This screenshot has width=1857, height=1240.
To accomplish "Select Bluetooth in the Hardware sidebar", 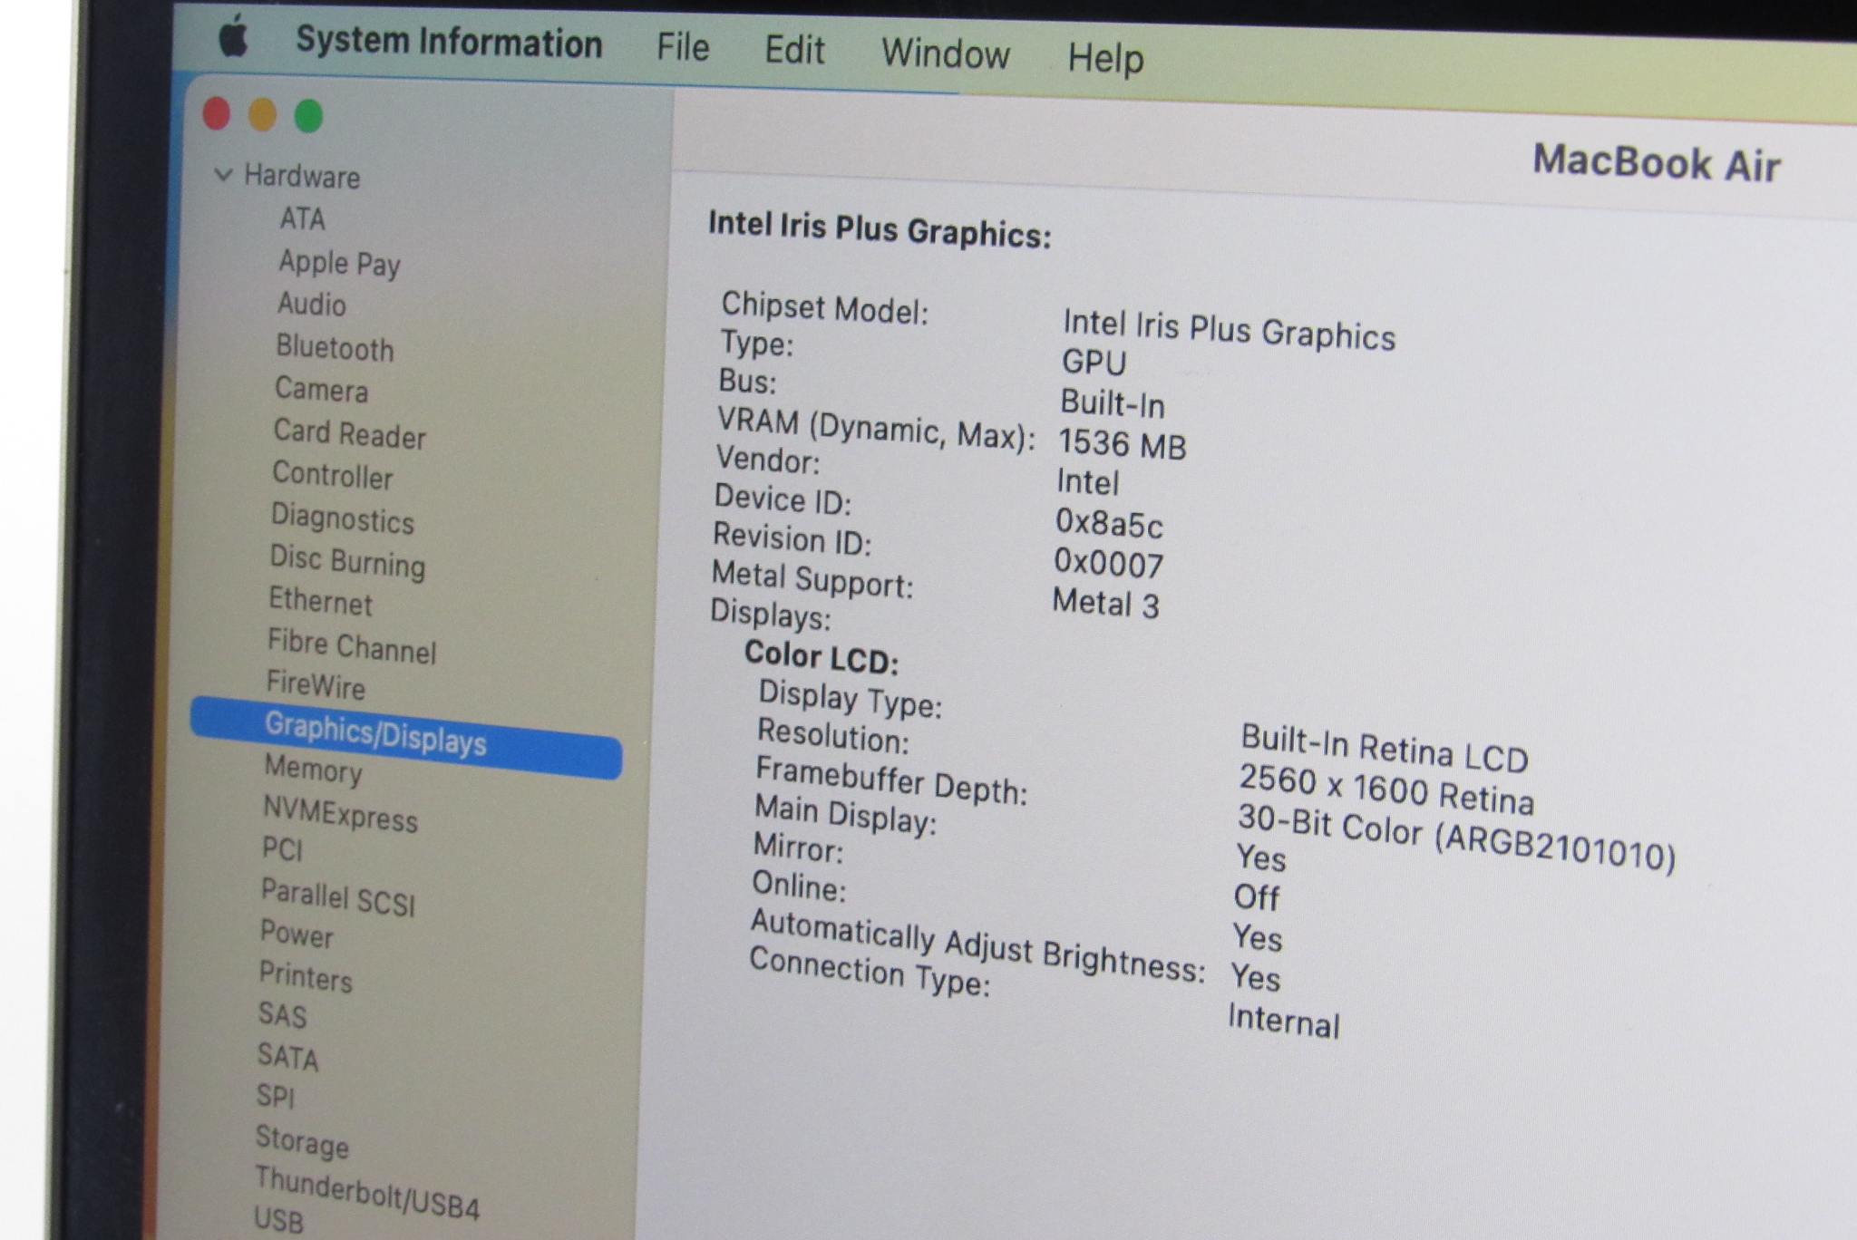I will 335,347.
